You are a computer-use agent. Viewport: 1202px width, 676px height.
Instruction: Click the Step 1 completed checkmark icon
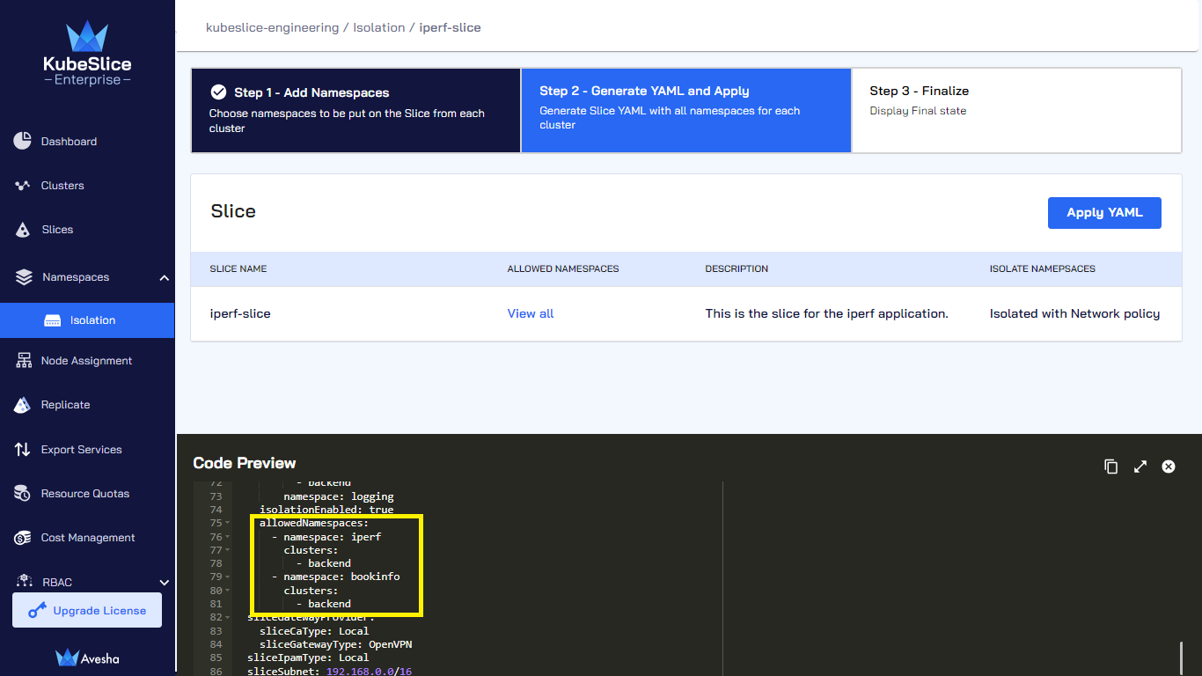(x=218, y=92)
